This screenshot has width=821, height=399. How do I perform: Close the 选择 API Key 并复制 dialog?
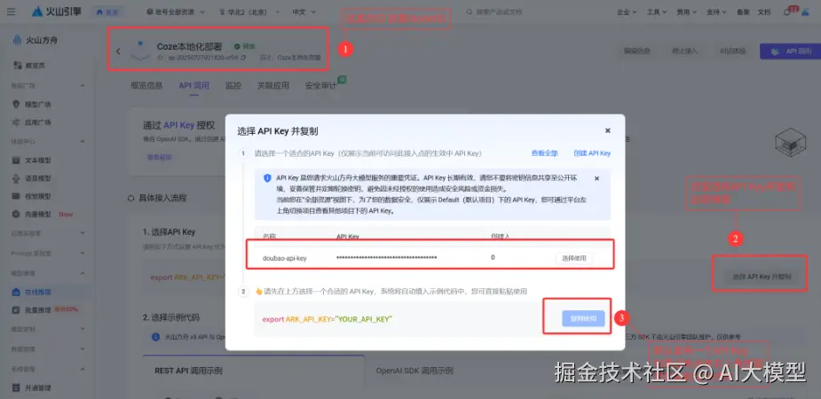(607, 130)
